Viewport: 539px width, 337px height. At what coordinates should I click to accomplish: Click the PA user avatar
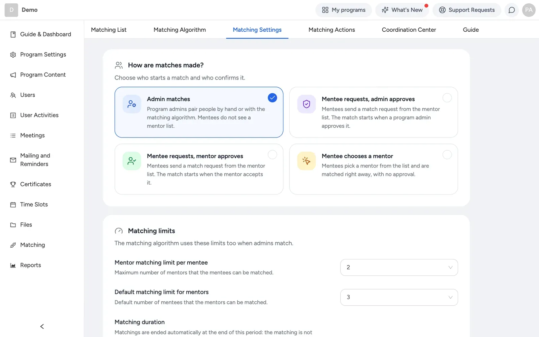tap(529, 10)
